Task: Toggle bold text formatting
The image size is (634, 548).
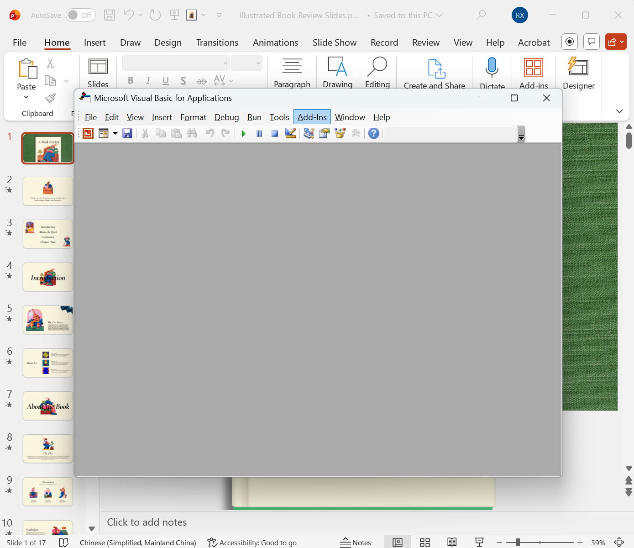Action: [x=131, y=80]
